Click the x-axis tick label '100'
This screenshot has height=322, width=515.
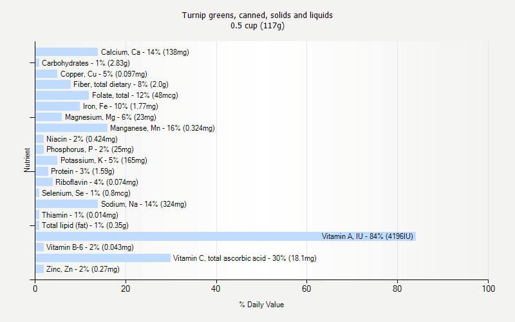pyautogui.click(x=489, y=289)
